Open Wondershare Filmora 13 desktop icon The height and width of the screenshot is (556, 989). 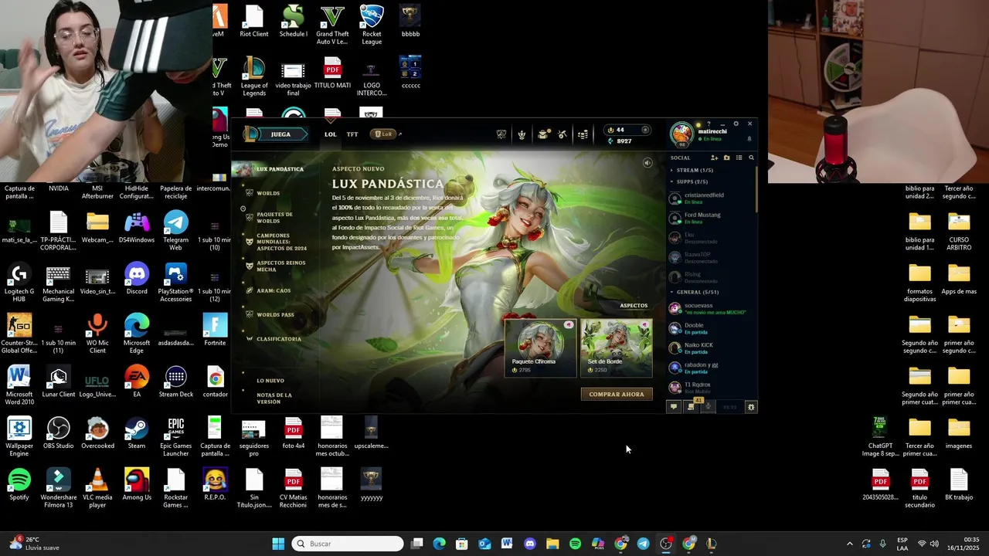click(x=59, y=489)
